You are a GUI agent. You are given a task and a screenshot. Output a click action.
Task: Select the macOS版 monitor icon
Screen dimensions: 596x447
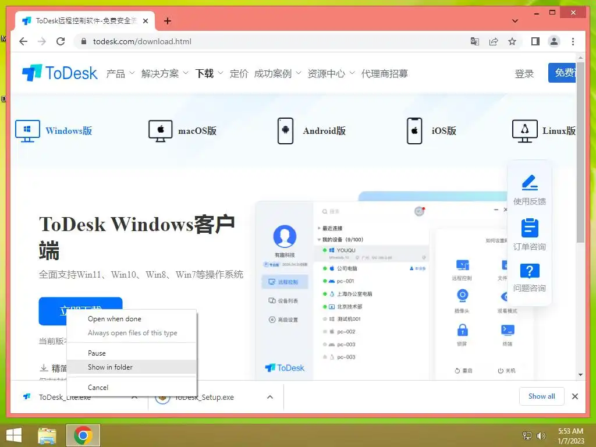tap(160, 131)
